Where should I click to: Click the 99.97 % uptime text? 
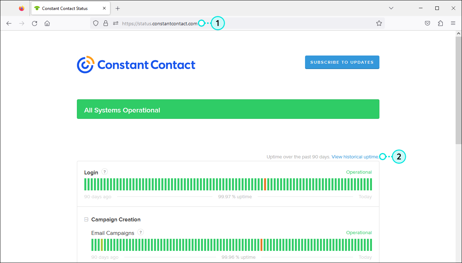235,197
